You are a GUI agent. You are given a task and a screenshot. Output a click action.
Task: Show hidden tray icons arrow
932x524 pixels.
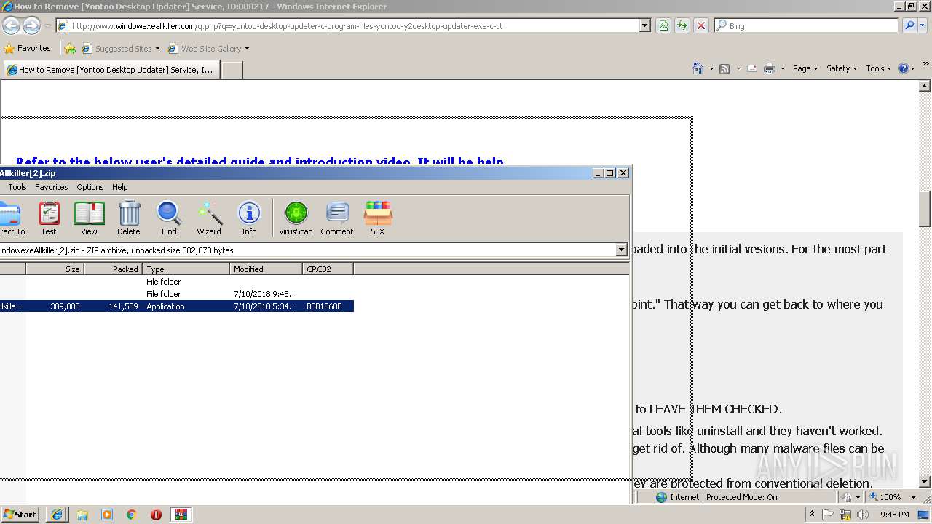812,515
